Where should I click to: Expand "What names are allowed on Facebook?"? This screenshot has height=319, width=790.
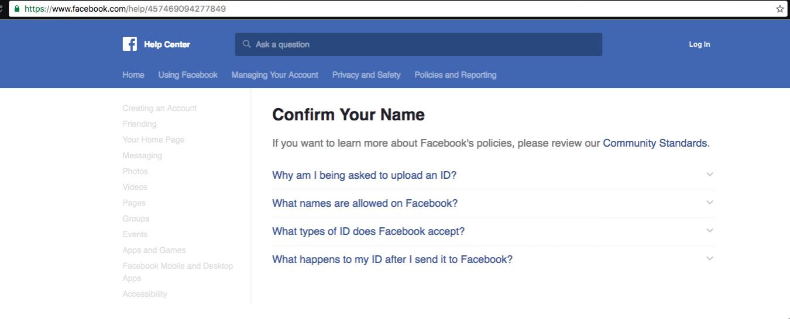coord(365,203)
